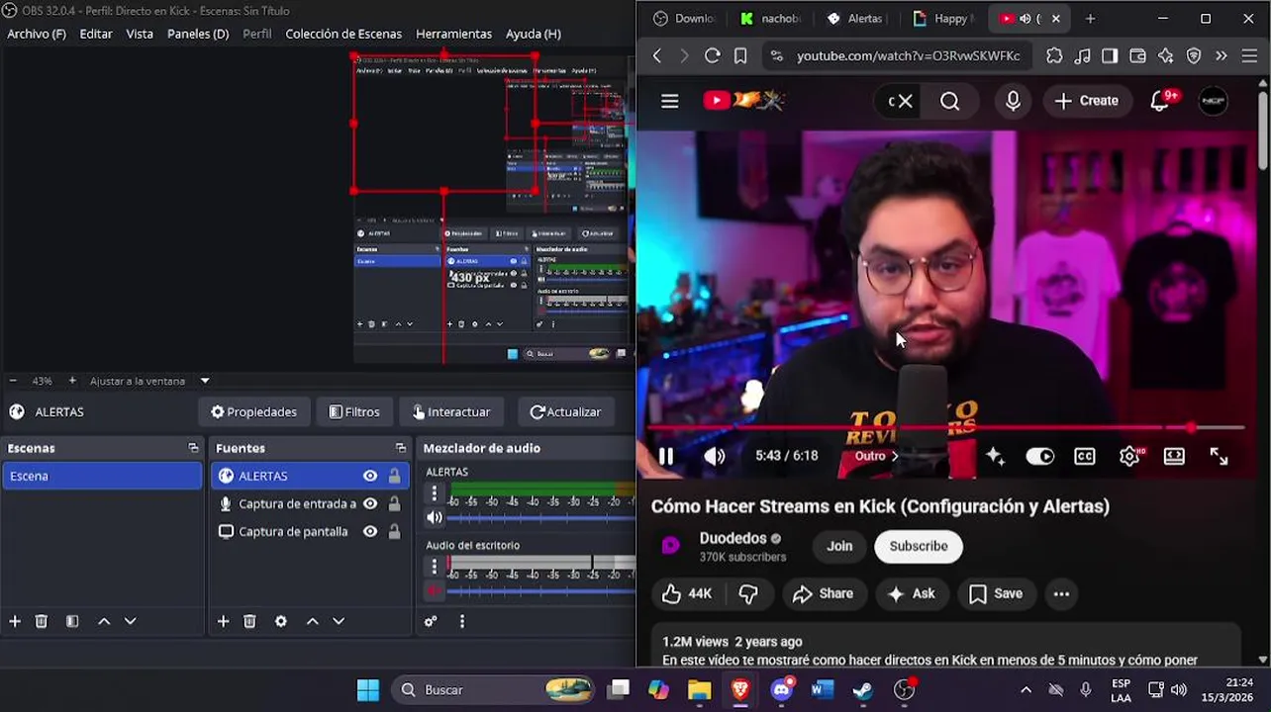The image size is (1271, 712).
Task: Move scene down in Escenas panel
Action: tap(130, 621)
